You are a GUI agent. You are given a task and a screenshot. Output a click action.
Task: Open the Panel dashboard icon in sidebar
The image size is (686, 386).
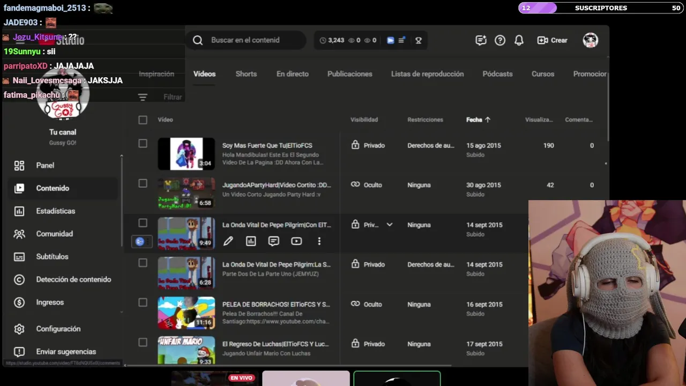(19, 166)
